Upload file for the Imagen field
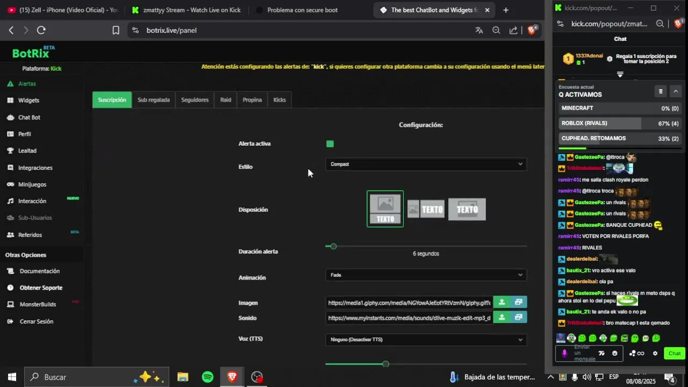The height and width of the screenshot is (387, 688). pos(501,303)
